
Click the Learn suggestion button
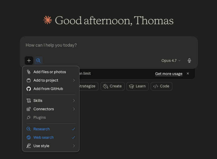pyautogui.click(x=138, y=86)
